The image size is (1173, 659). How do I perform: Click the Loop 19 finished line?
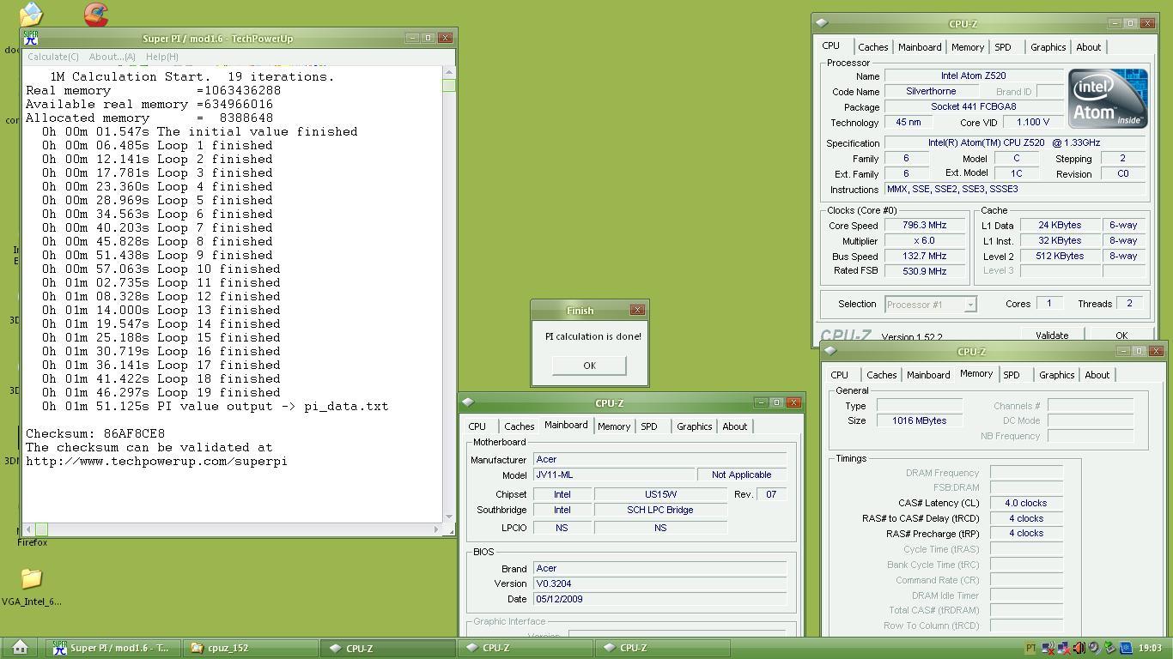click(x=161, y=392)
